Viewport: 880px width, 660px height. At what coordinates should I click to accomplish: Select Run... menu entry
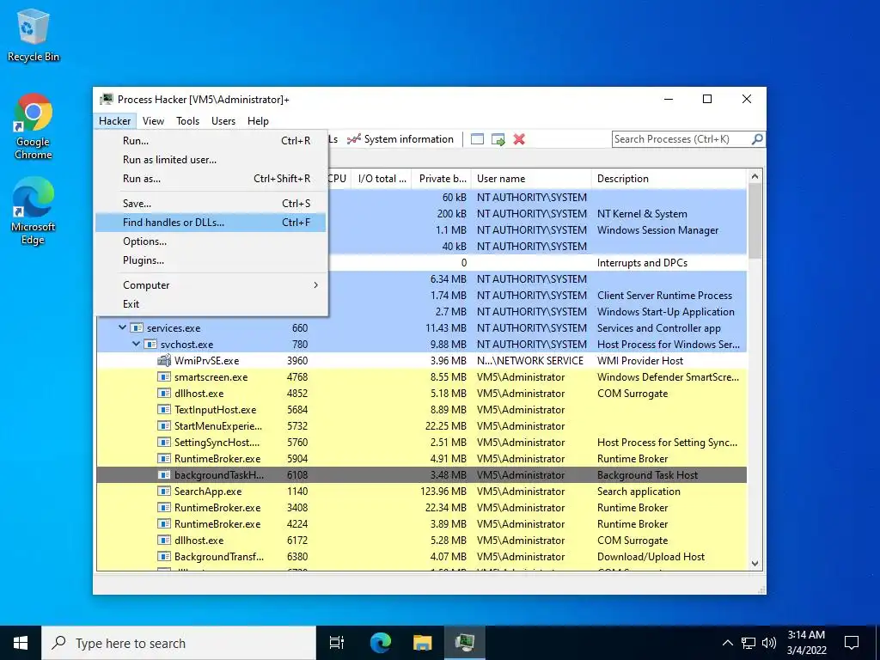tap(211, 141)
